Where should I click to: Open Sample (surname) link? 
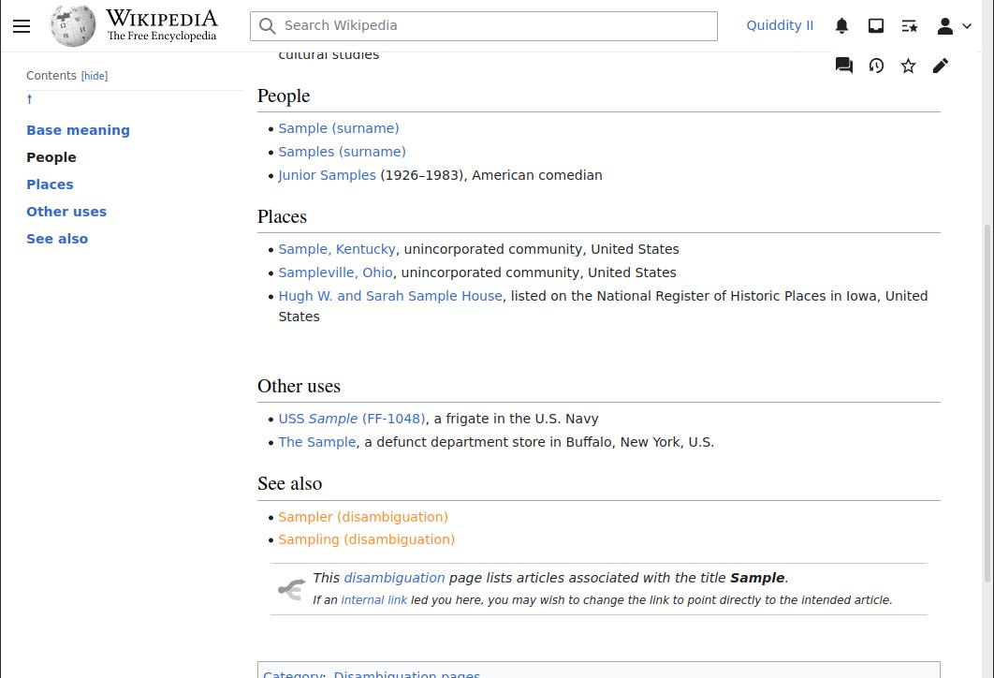[339, 128]
